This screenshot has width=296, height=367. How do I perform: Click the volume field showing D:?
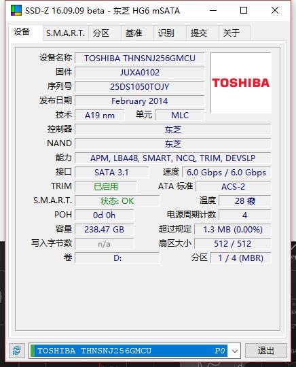117,258
